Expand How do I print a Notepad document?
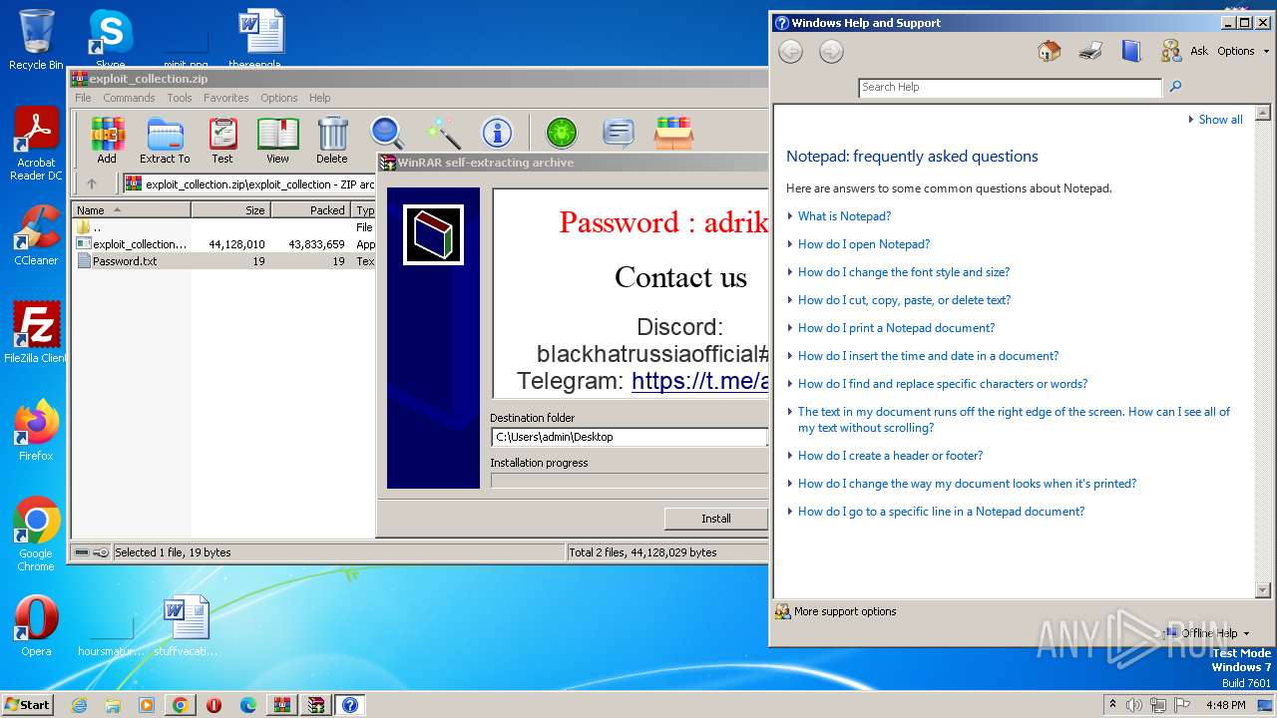Image resolution: width=1277 pixels, height=718 pixels. (896, 328)
